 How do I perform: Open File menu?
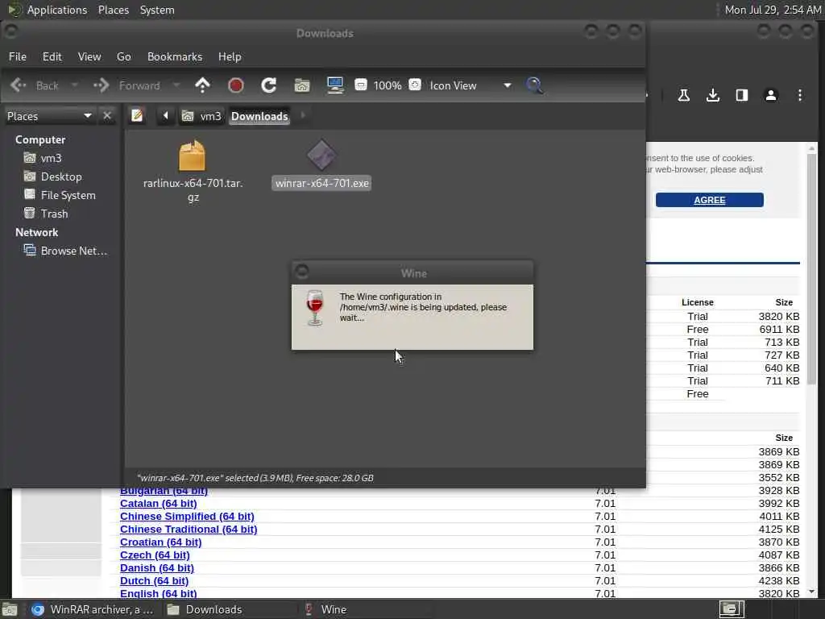coord(18,56)
